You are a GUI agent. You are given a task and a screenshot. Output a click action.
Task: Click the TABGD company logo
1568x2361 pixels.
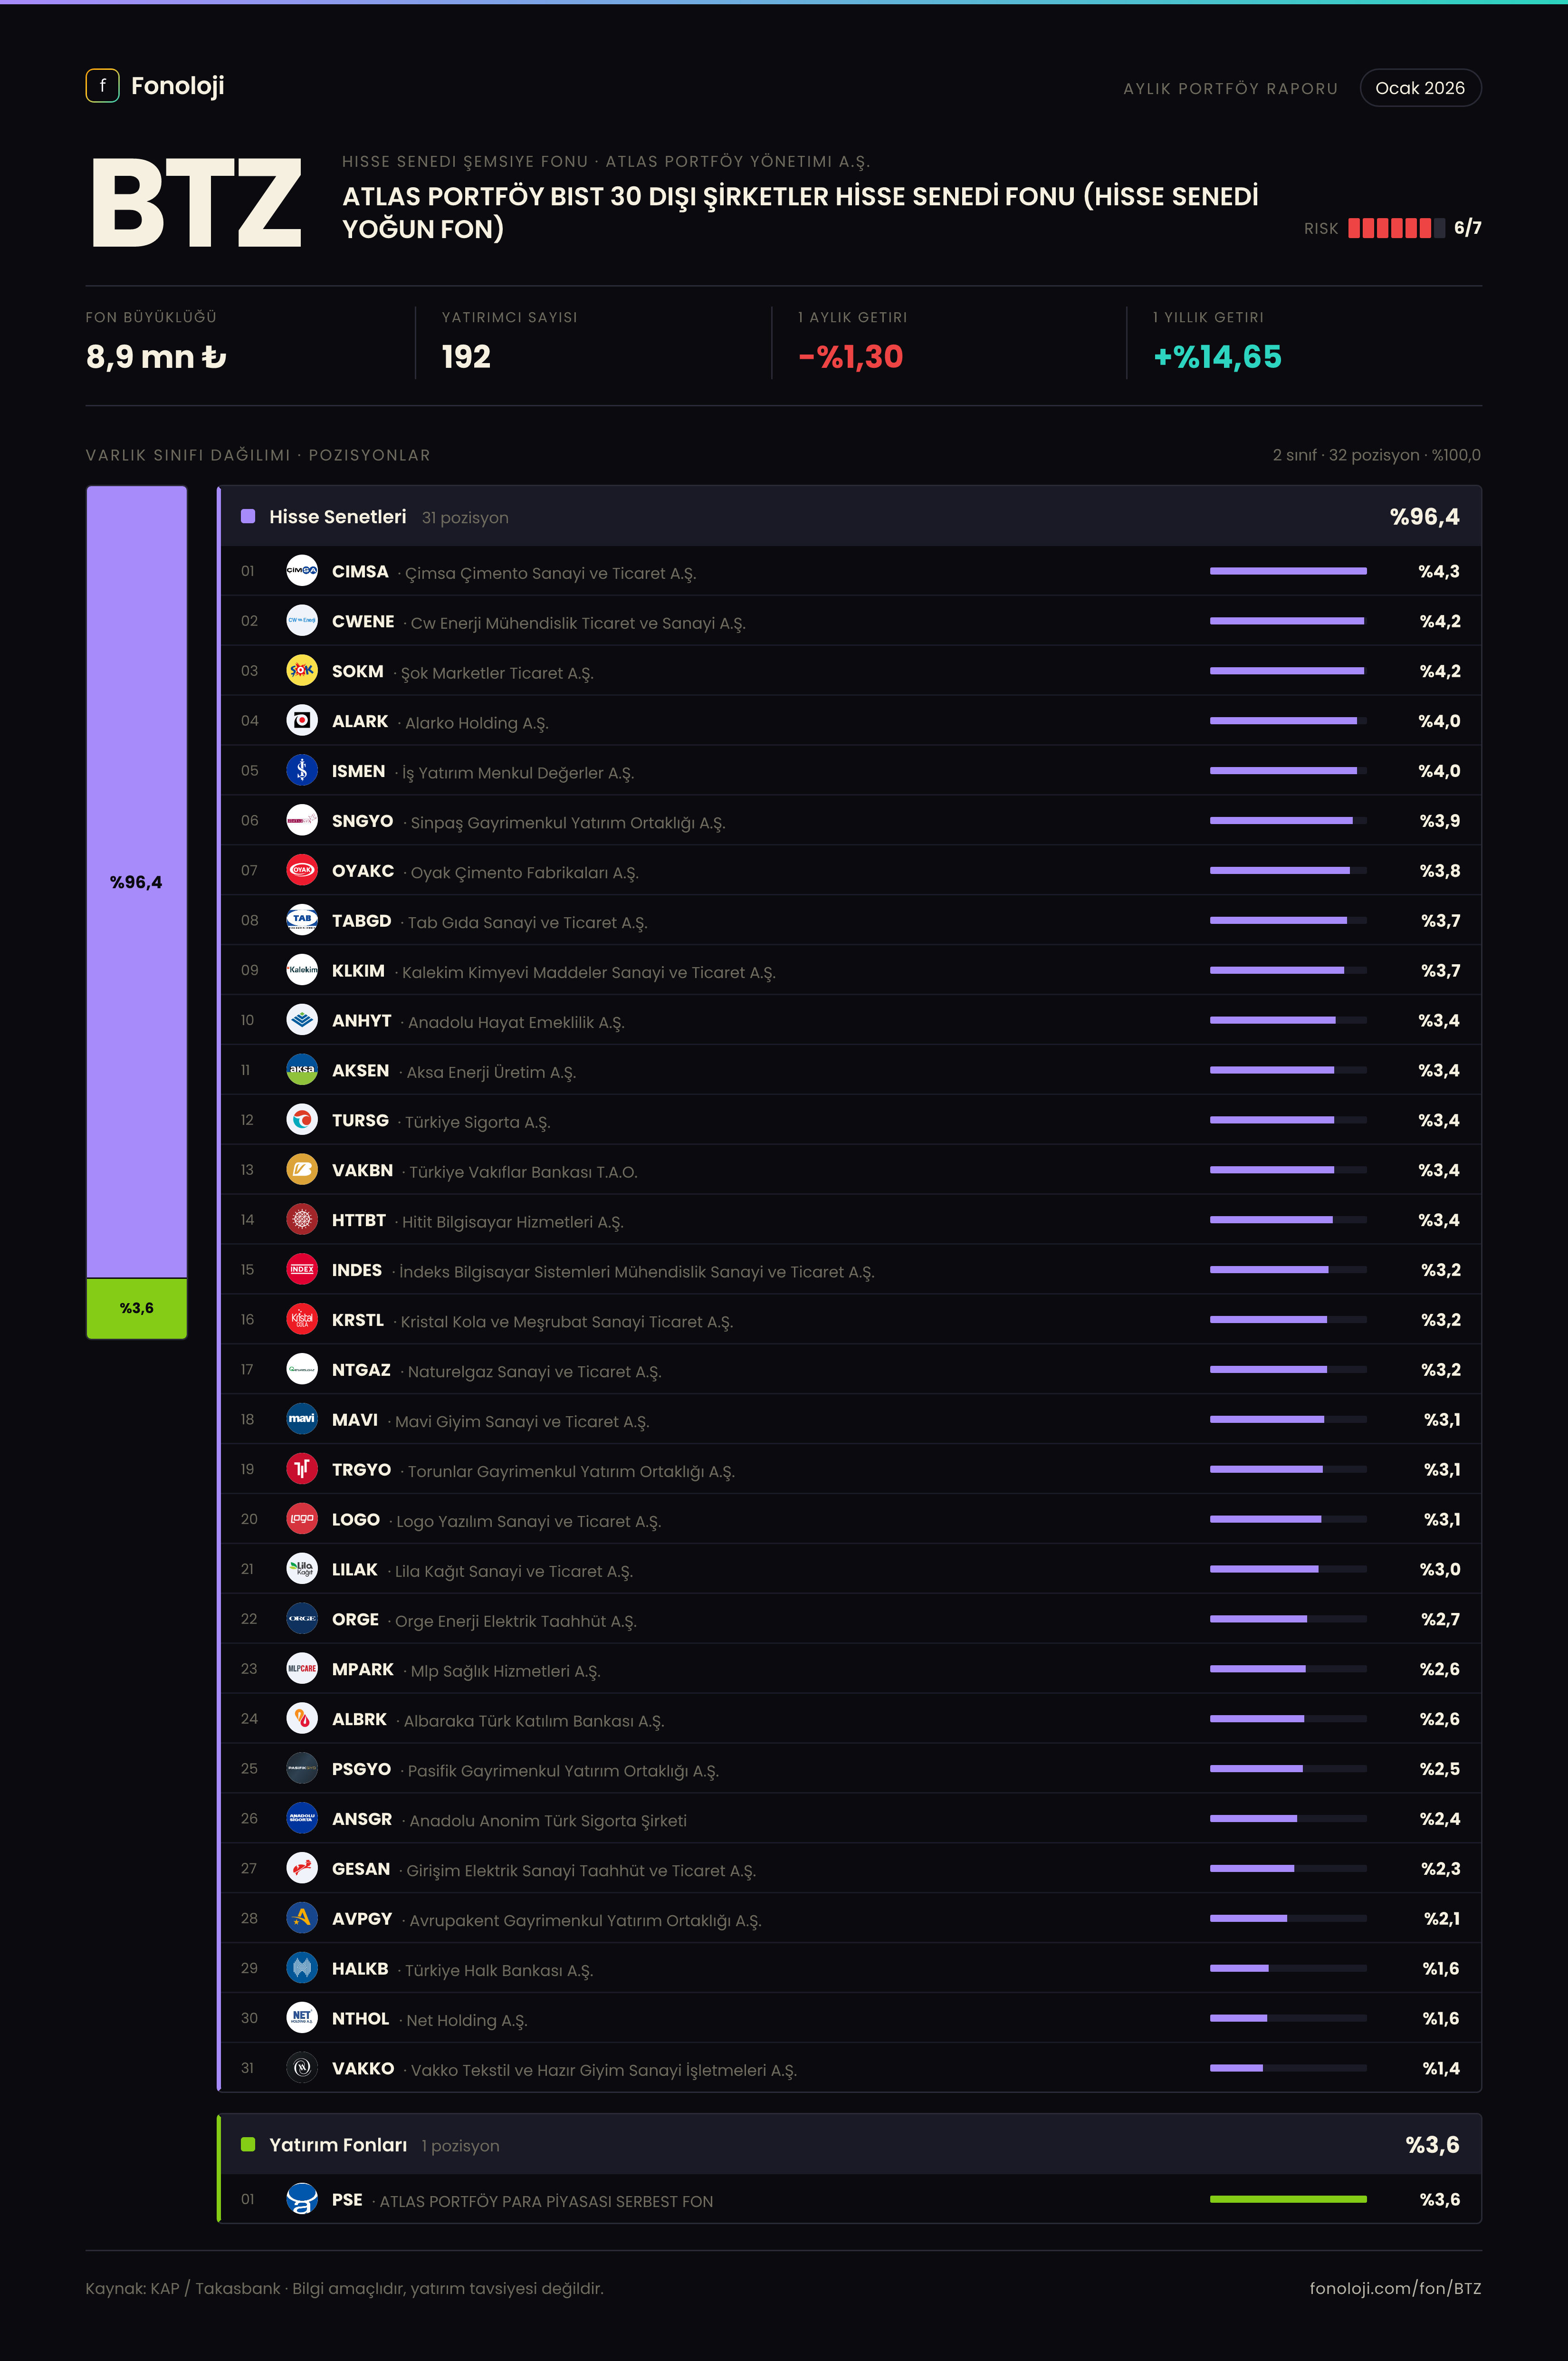click(x=302, y=920)
